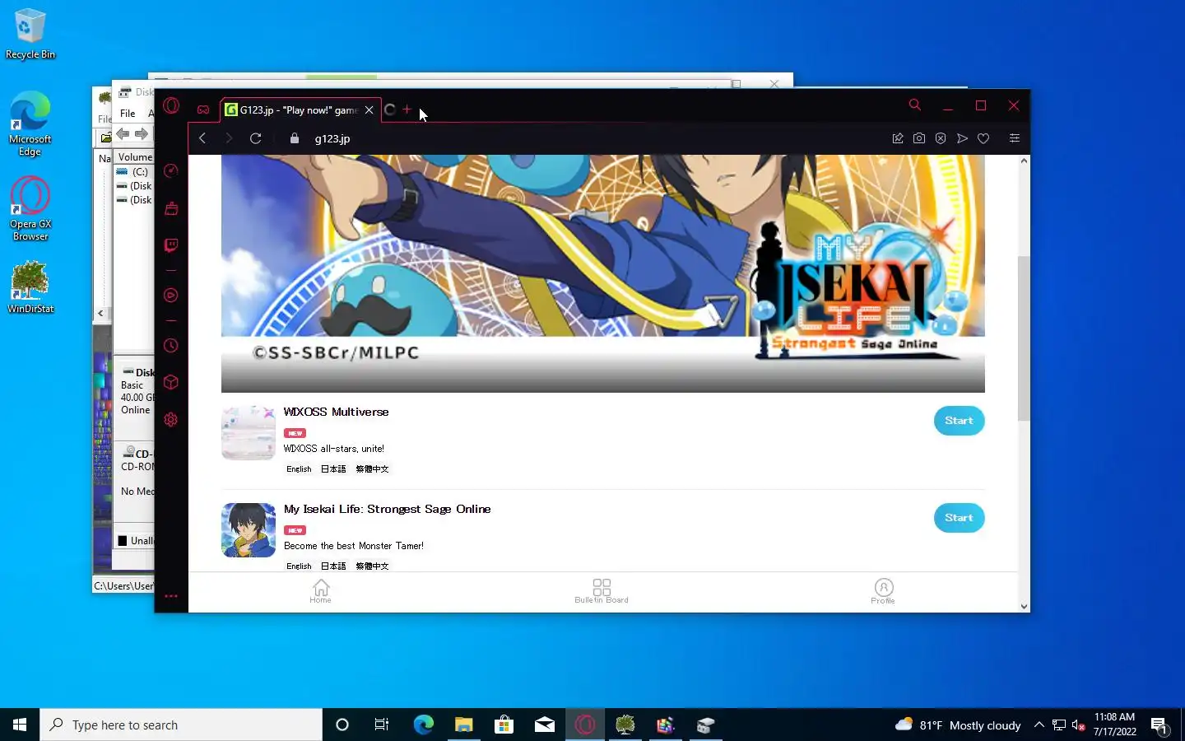
Task: Start My Isekai Life game
Action: pyautogui.click(x=959, y=518)
